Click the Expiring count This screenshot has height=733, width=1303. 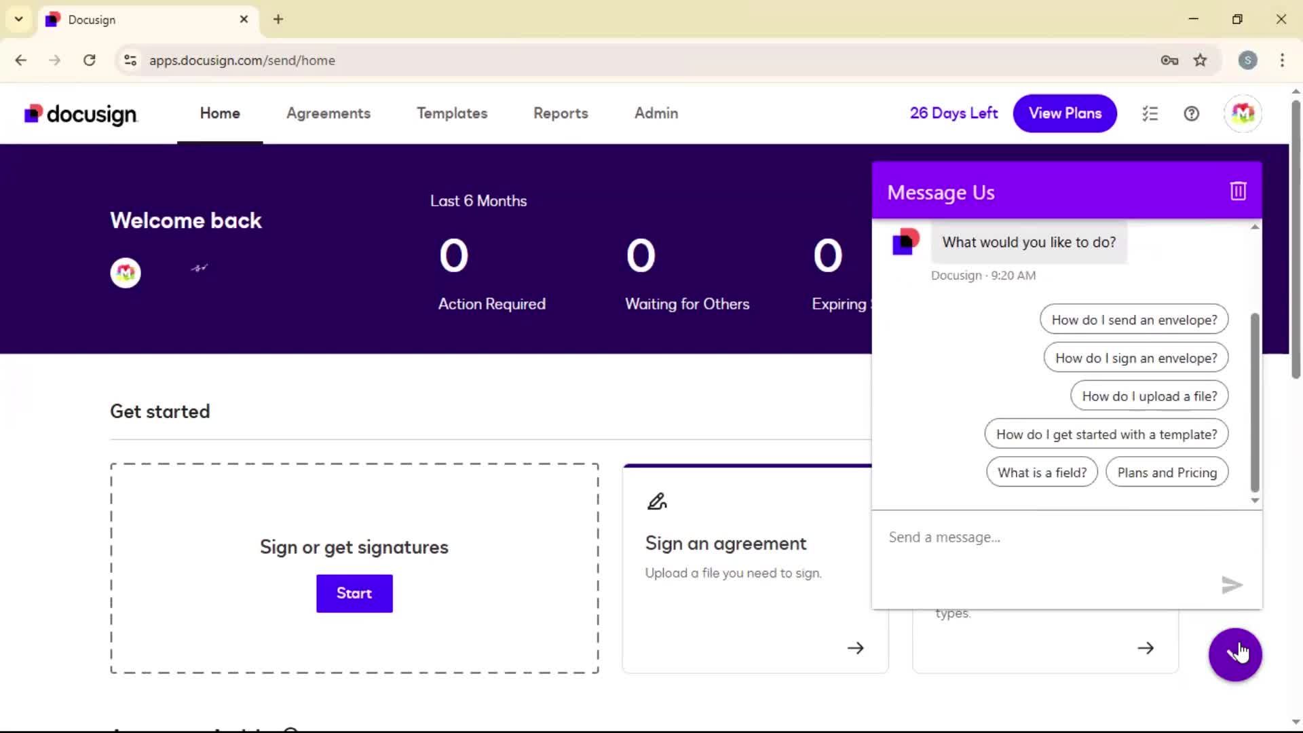[x=827, y=256]
